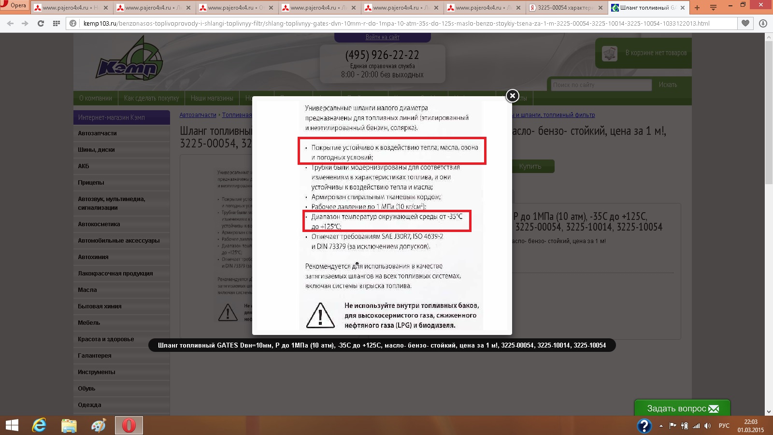Open the 'Автохимия' sidebar category

point(122,257)
